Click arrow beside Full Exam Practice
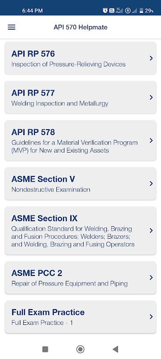Screen dimensions: 161x359 151,317
